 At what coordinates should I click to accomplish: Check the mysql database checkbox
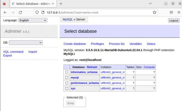click(x=67, y=78)
